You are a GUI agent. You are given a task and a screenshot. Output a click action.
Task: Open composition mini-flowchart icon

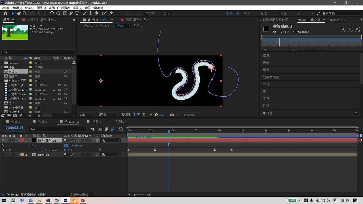92,129
